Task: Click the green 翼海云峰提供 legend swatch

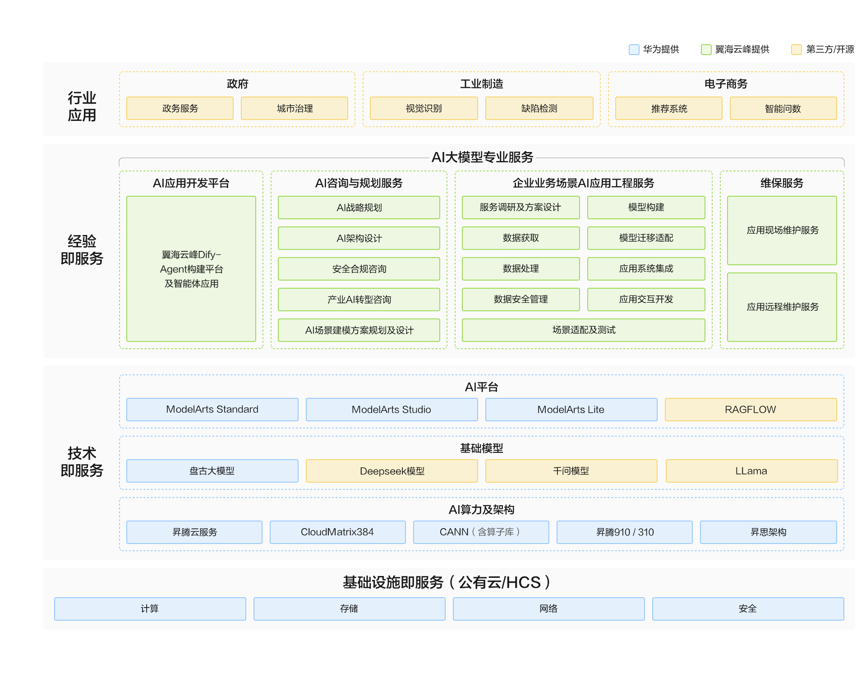Action: (706, 49)
